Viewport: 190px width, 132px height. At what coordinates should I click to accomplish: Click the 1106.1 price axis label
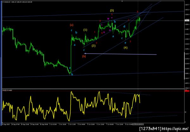(187, 74)
